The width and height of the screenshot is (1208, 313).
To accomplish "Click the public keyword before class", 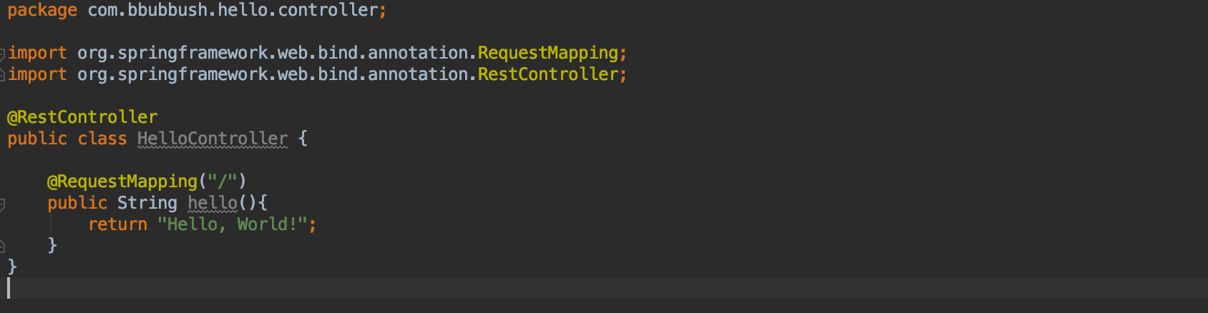I will [37, 139].
